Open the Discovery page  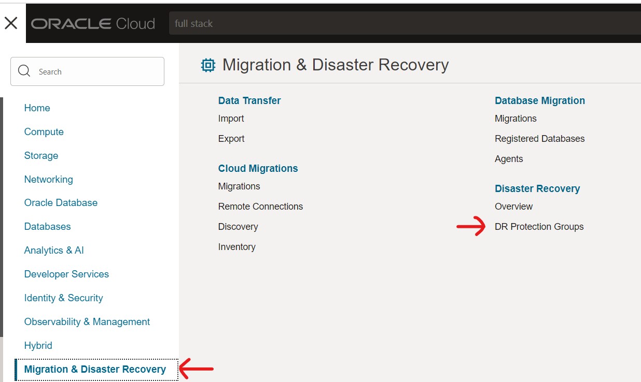coord(238,226)
